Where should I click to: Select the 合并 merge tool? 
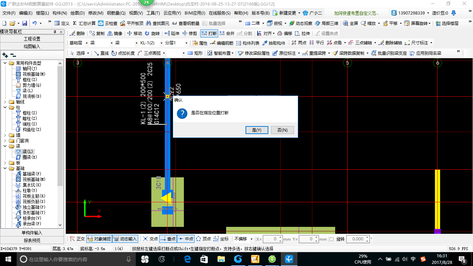227,34
